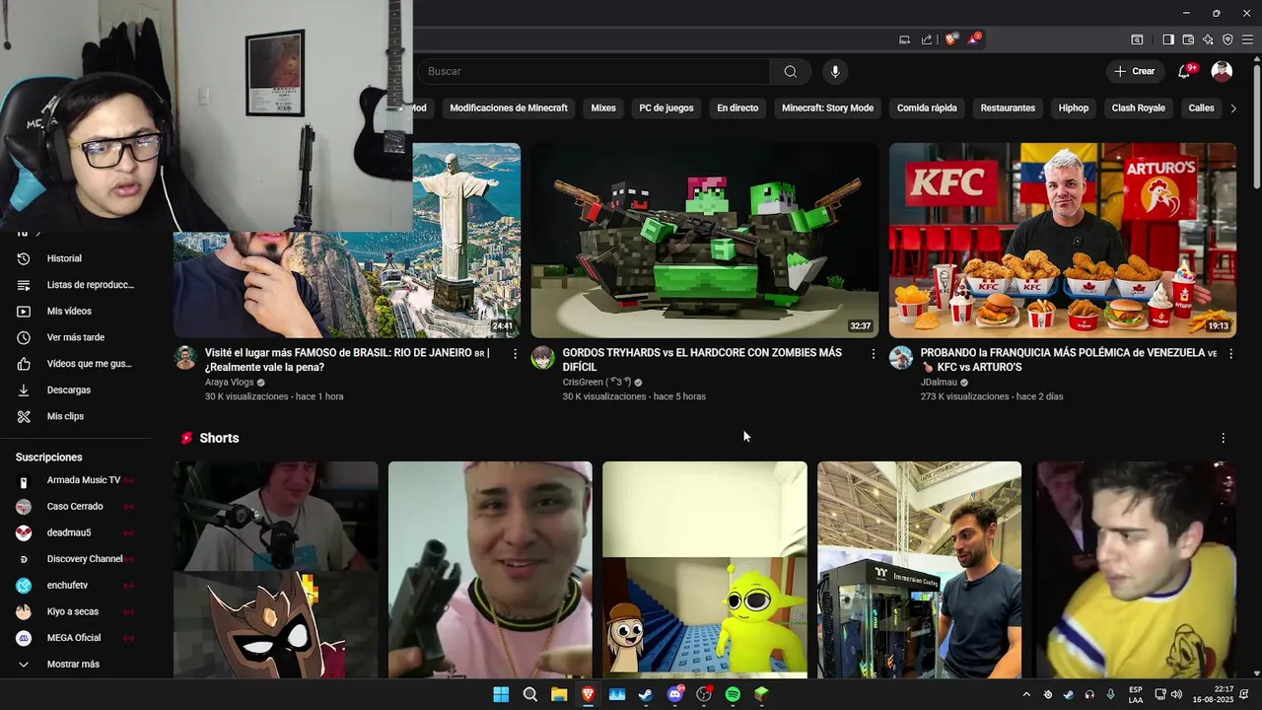
Task: Open Kiyo a secas subscription
Action: [x=76, y=611]
